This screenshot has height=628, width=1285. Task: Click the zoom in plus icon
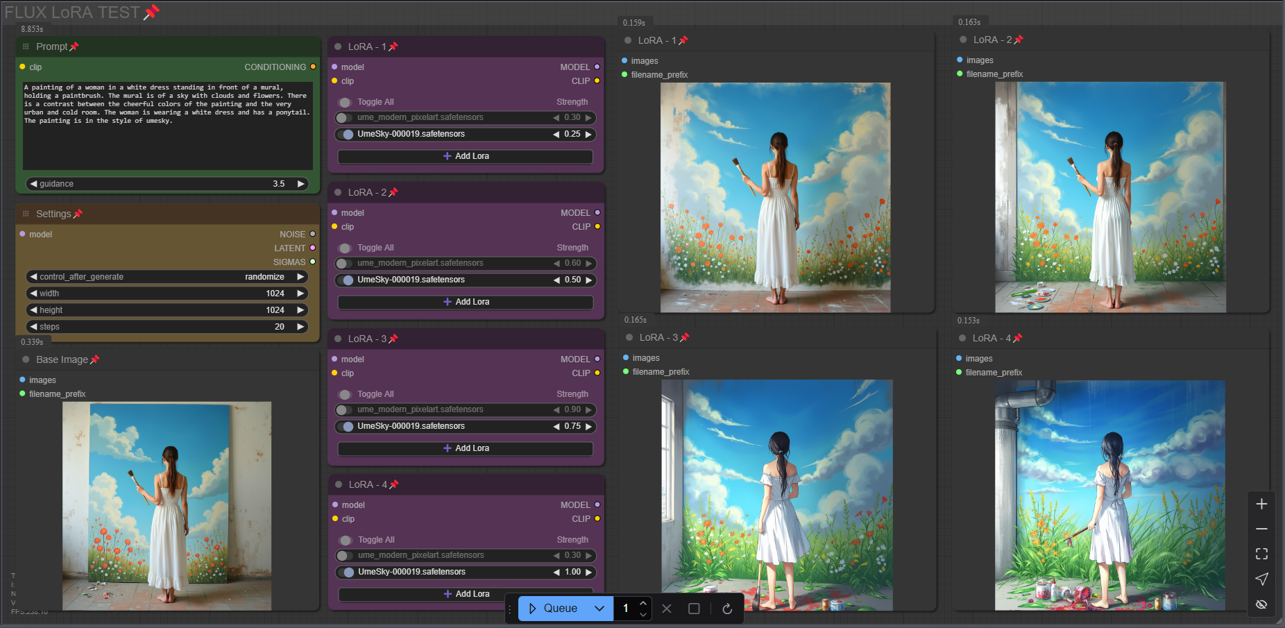(1261, 504)
